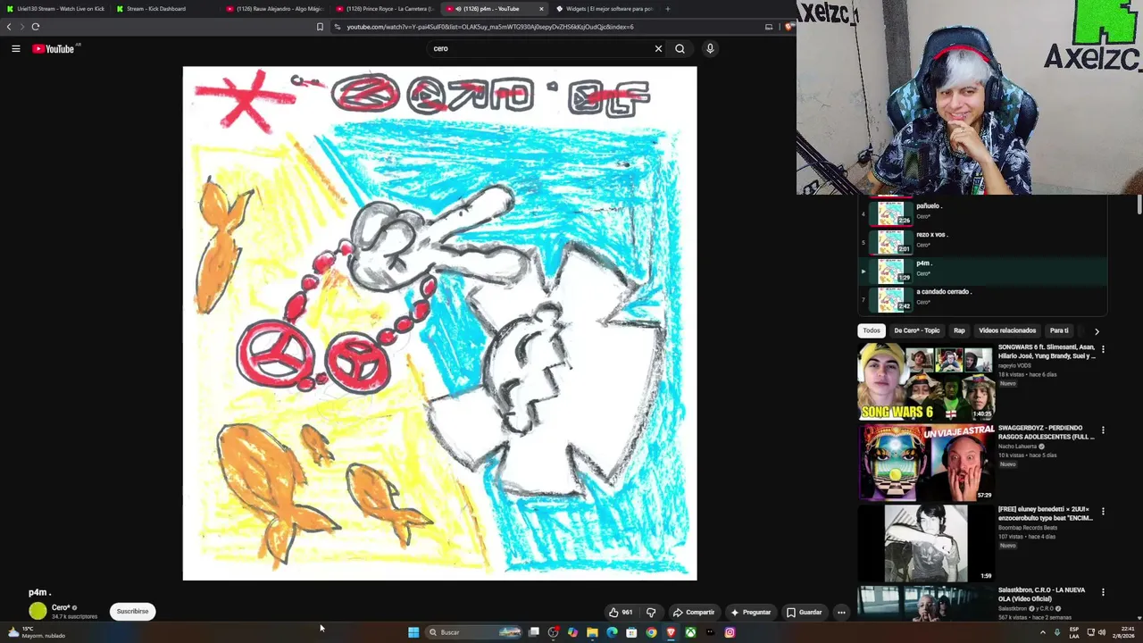Open the Brave shields icon
1143x643 pixels.
coord(788,27)
